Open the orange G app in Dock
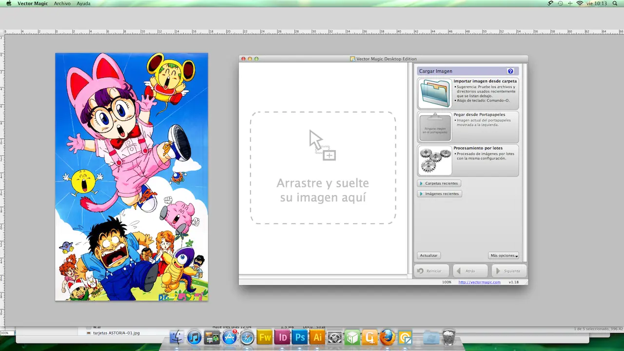Viewport: 624px width, 351px height. (x=370, y=337)
